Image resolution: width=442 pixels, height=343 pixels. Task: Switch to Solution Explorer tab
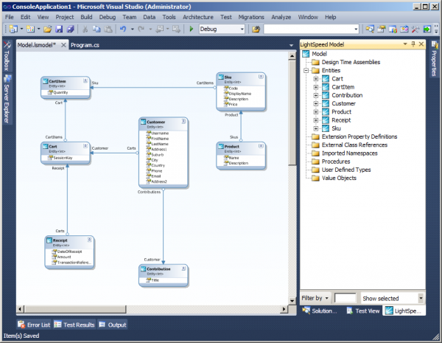pos(320,311)
